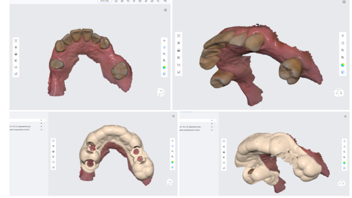Click the scissors cut tool in top-left viewer
Image resolution: width=352 pixels, height=198 pixels.
click(16, 61)
